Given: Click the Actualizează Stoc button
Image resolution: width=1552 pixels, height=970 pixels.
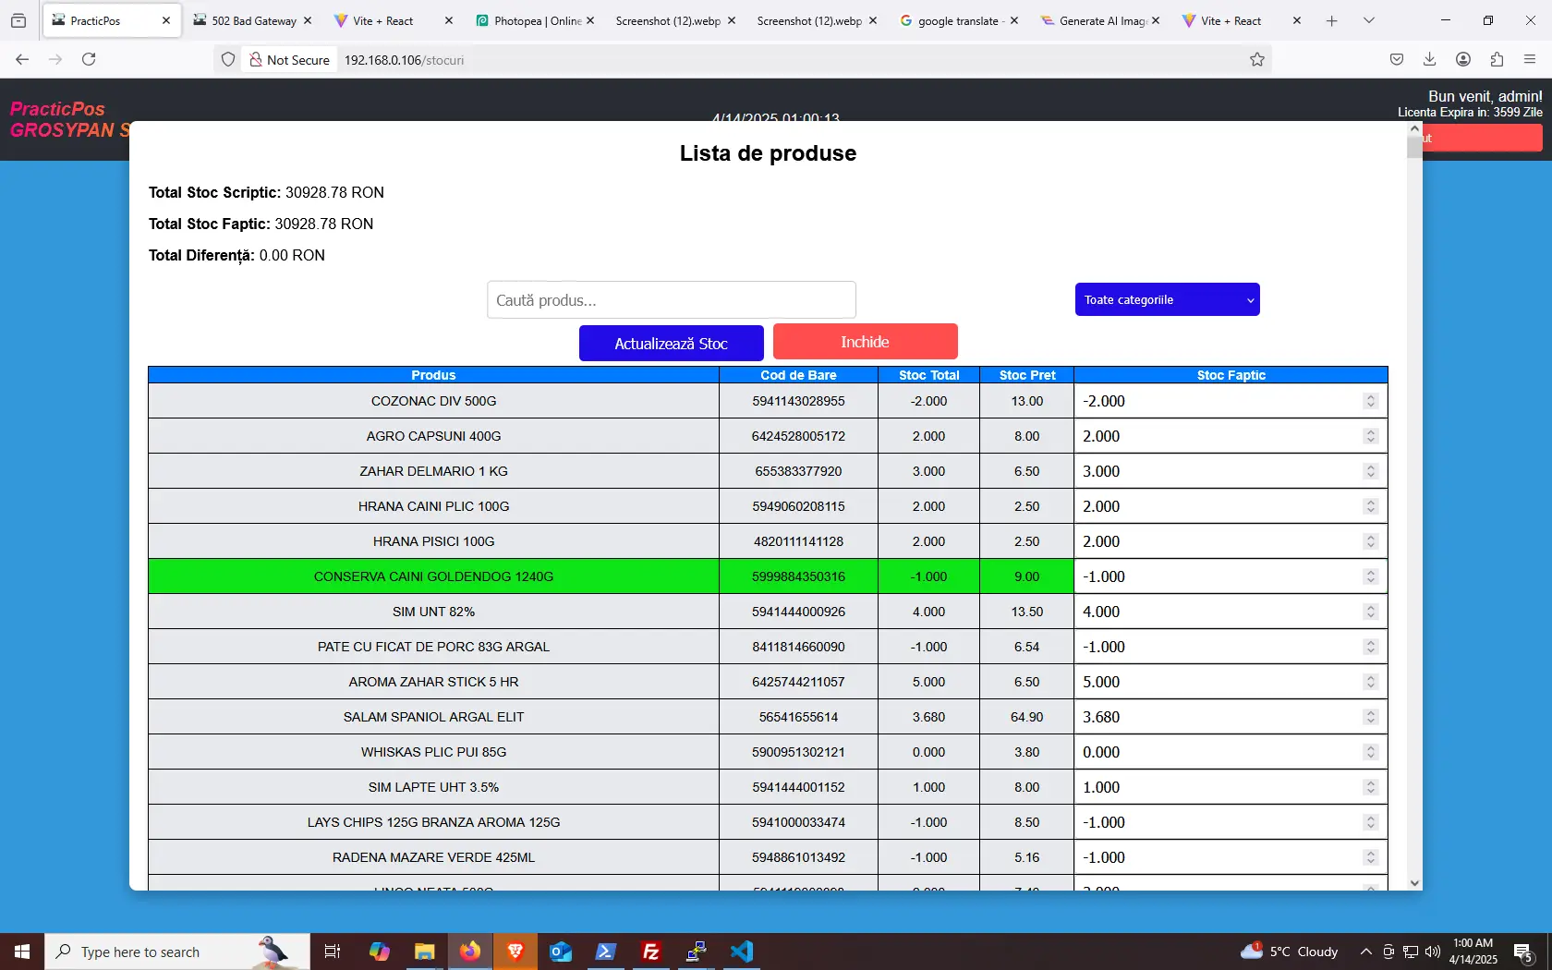Looking at the screenshot, I should point(671,343).
